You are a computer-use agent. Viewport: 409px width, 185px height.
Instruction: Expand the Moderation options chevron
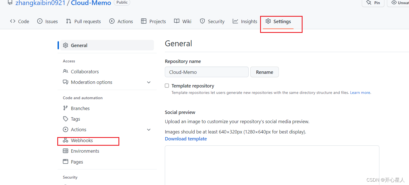(x=149, y=82)
